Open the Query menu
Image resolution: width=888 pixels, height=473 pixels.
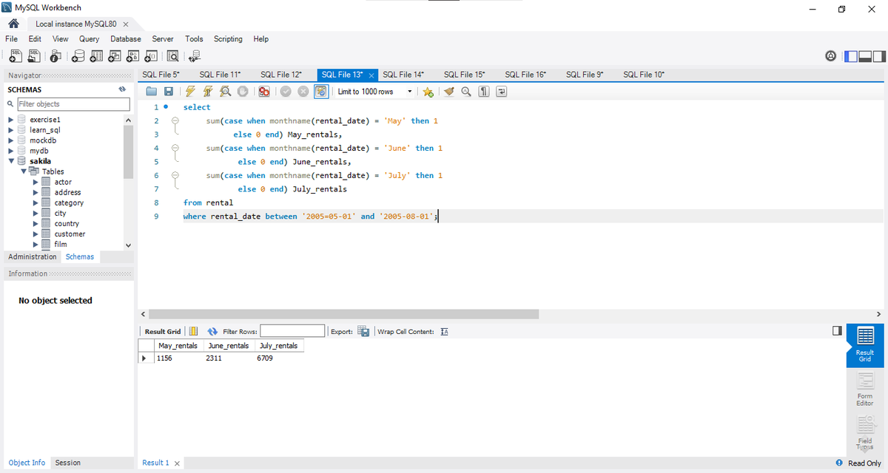[89, 38]
